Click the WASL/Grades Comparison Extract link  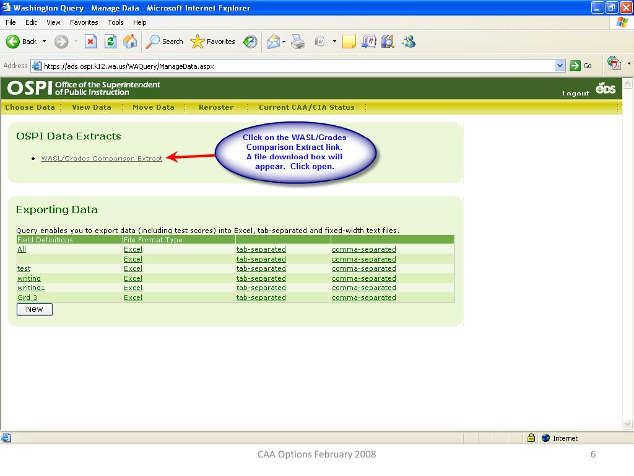[102, 158]
